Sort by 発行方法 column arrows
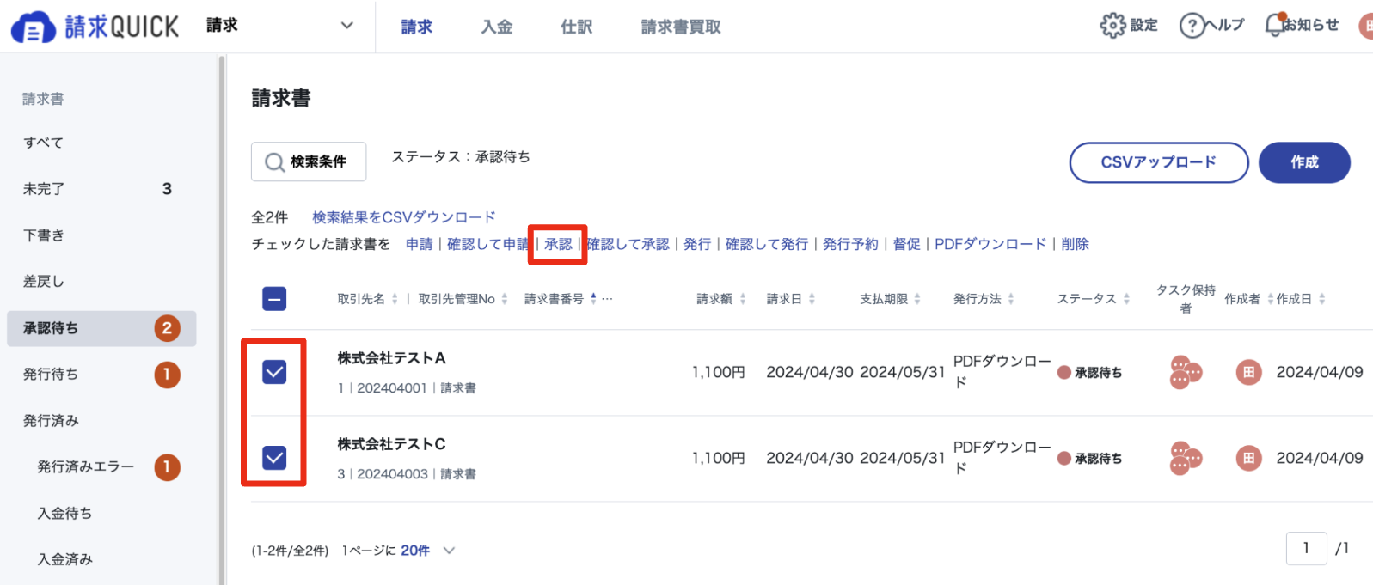1373x585 pixels. pos(1011,299)
